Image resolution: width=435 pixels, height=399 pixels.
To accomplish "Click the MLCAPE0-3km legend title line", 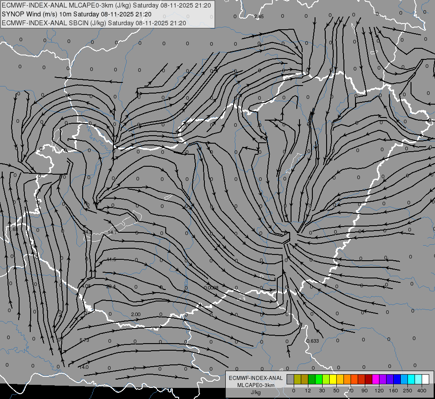I will click(256, 385).
